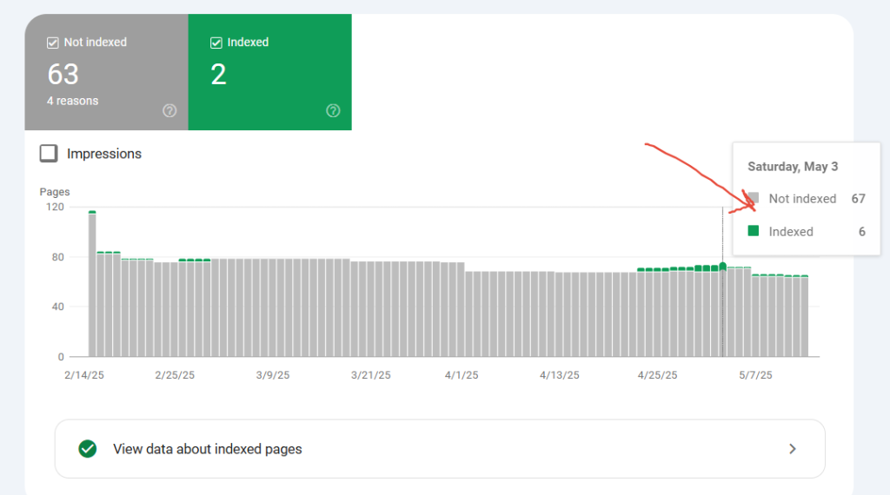Open the '4 reasons' details
The width and height of the screenshot is (890, 495).
click(72, 101)
